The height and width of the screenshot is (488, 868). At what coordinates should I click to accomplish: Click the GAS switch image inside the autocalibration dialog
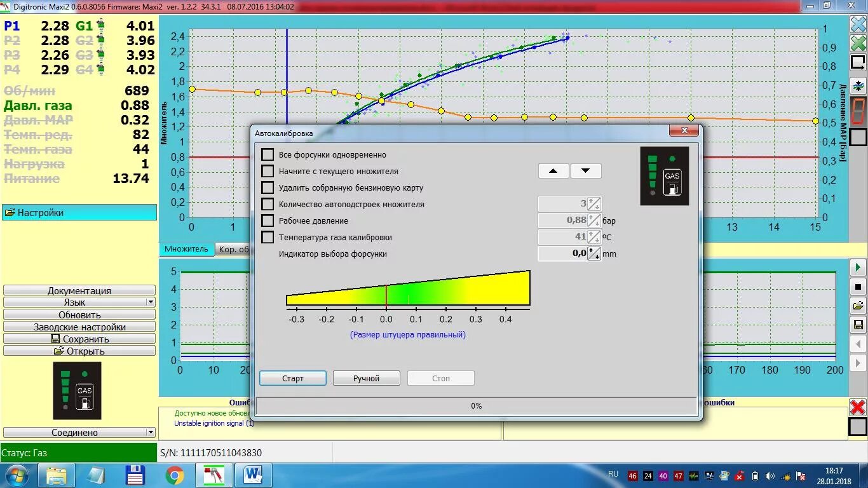click(665, 176)
